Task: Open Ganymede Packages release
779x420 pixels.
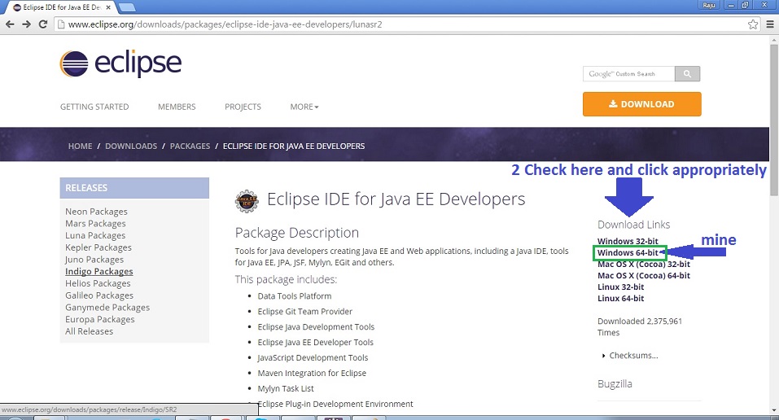Action: (x=107, y=307)
